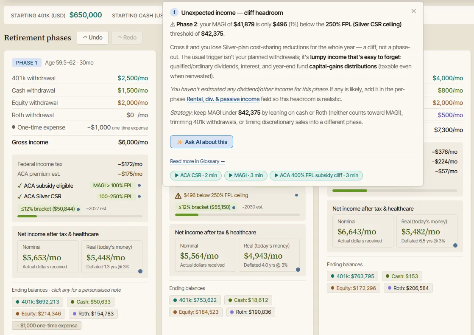Click info dot after ≤12% bracket ($50,844)

pyautogui.click(x=78, y=209)
